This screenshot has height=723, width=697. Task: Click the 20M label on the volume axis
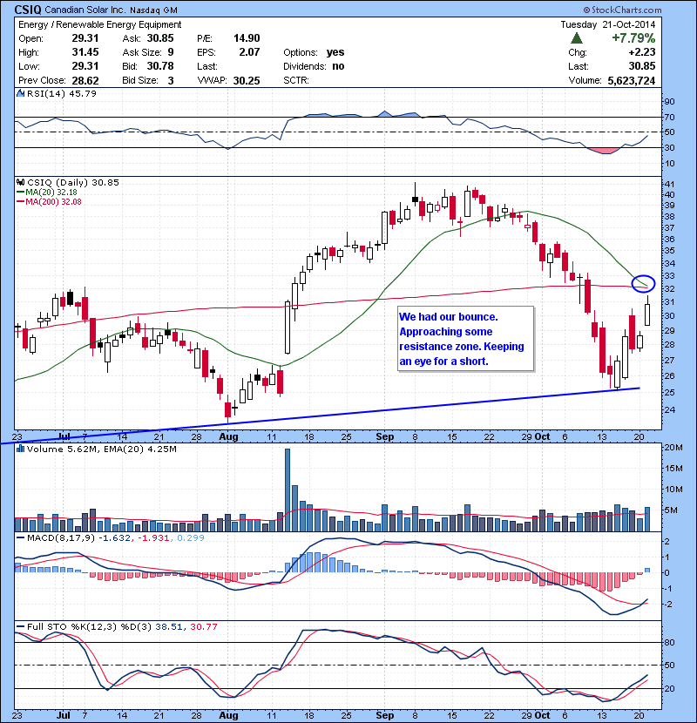point(673,447)
